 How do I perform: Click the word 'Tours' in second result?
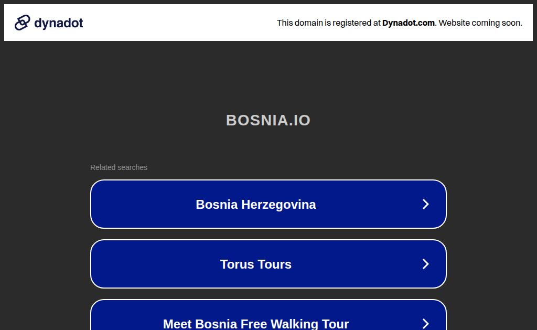click(x=274, y=264)
